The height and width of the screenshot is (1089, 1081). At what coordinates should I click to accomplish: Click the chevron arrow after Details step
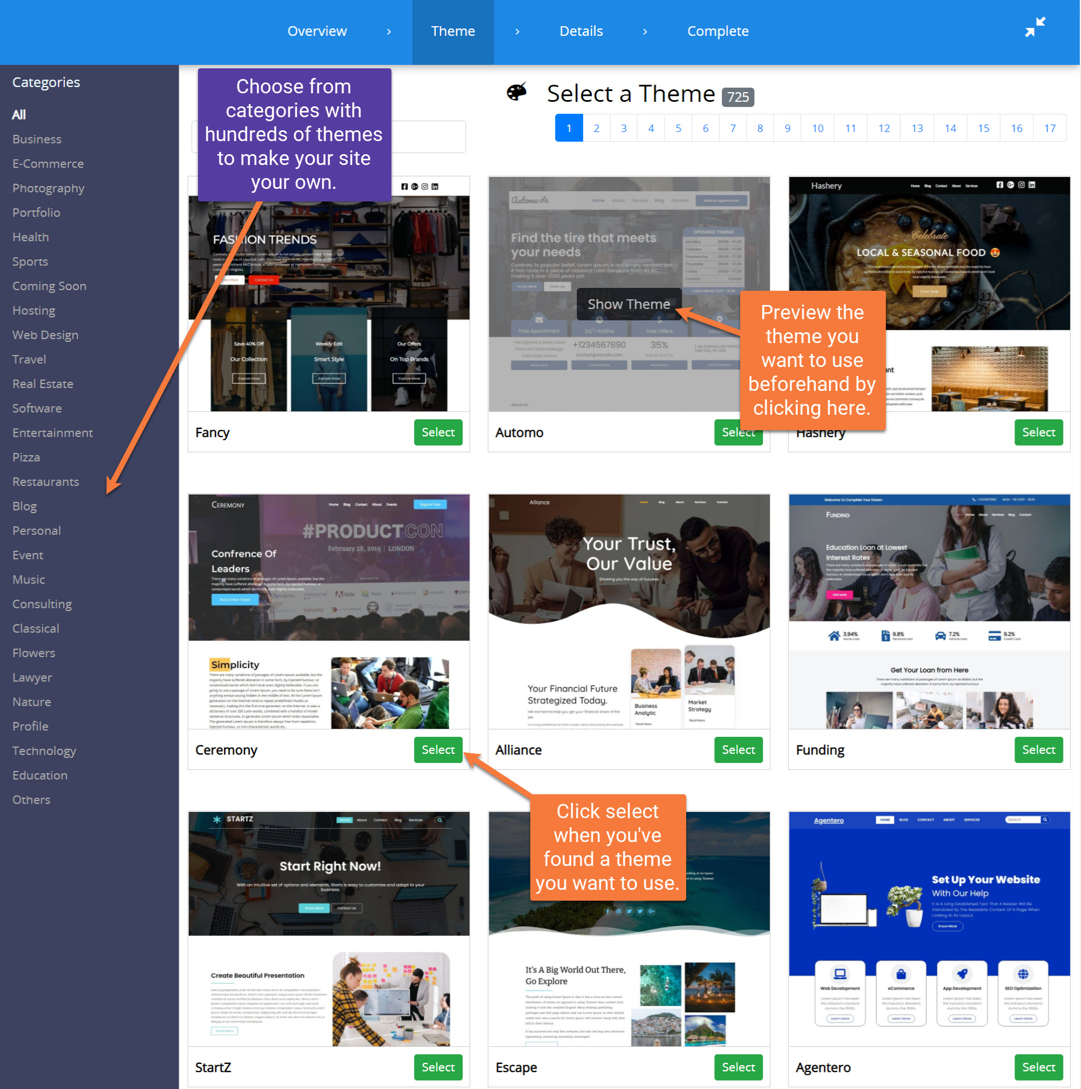point(645,32)
